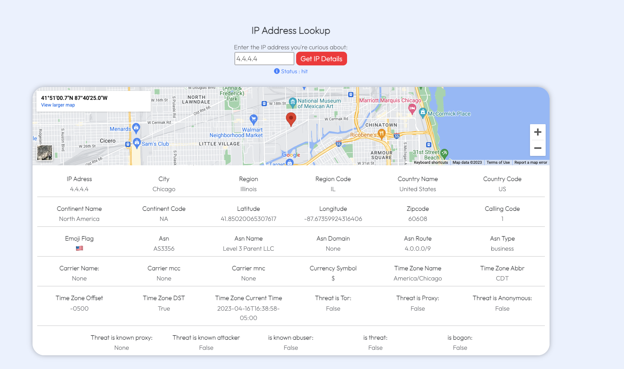The image size is (624, 369).
Task: Click the I-55 highway shield near Chinatown
Action: (397, 136)
